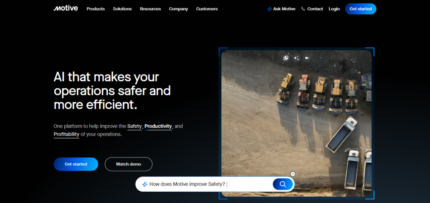Click Get started button in header
The width and height of the screenshot is (430, 203).
360,9
